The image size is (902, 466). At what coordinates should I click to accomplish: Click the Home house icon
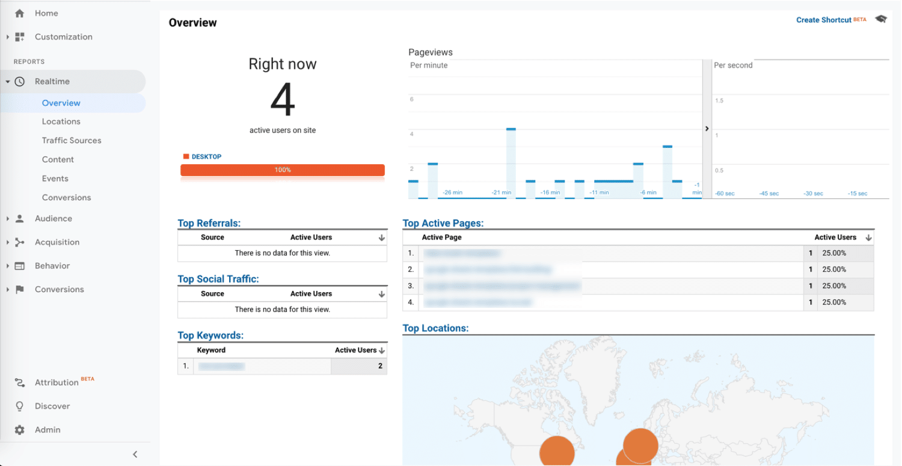tap(19, 13)
